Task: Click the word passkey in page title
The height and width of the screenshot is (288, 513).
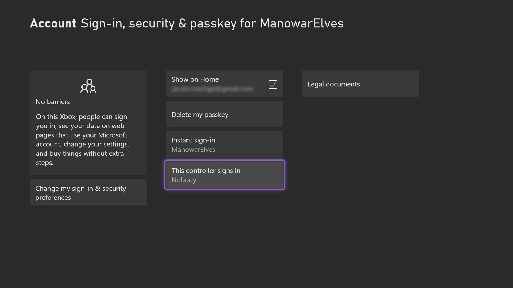Action: tap(213, 23)
